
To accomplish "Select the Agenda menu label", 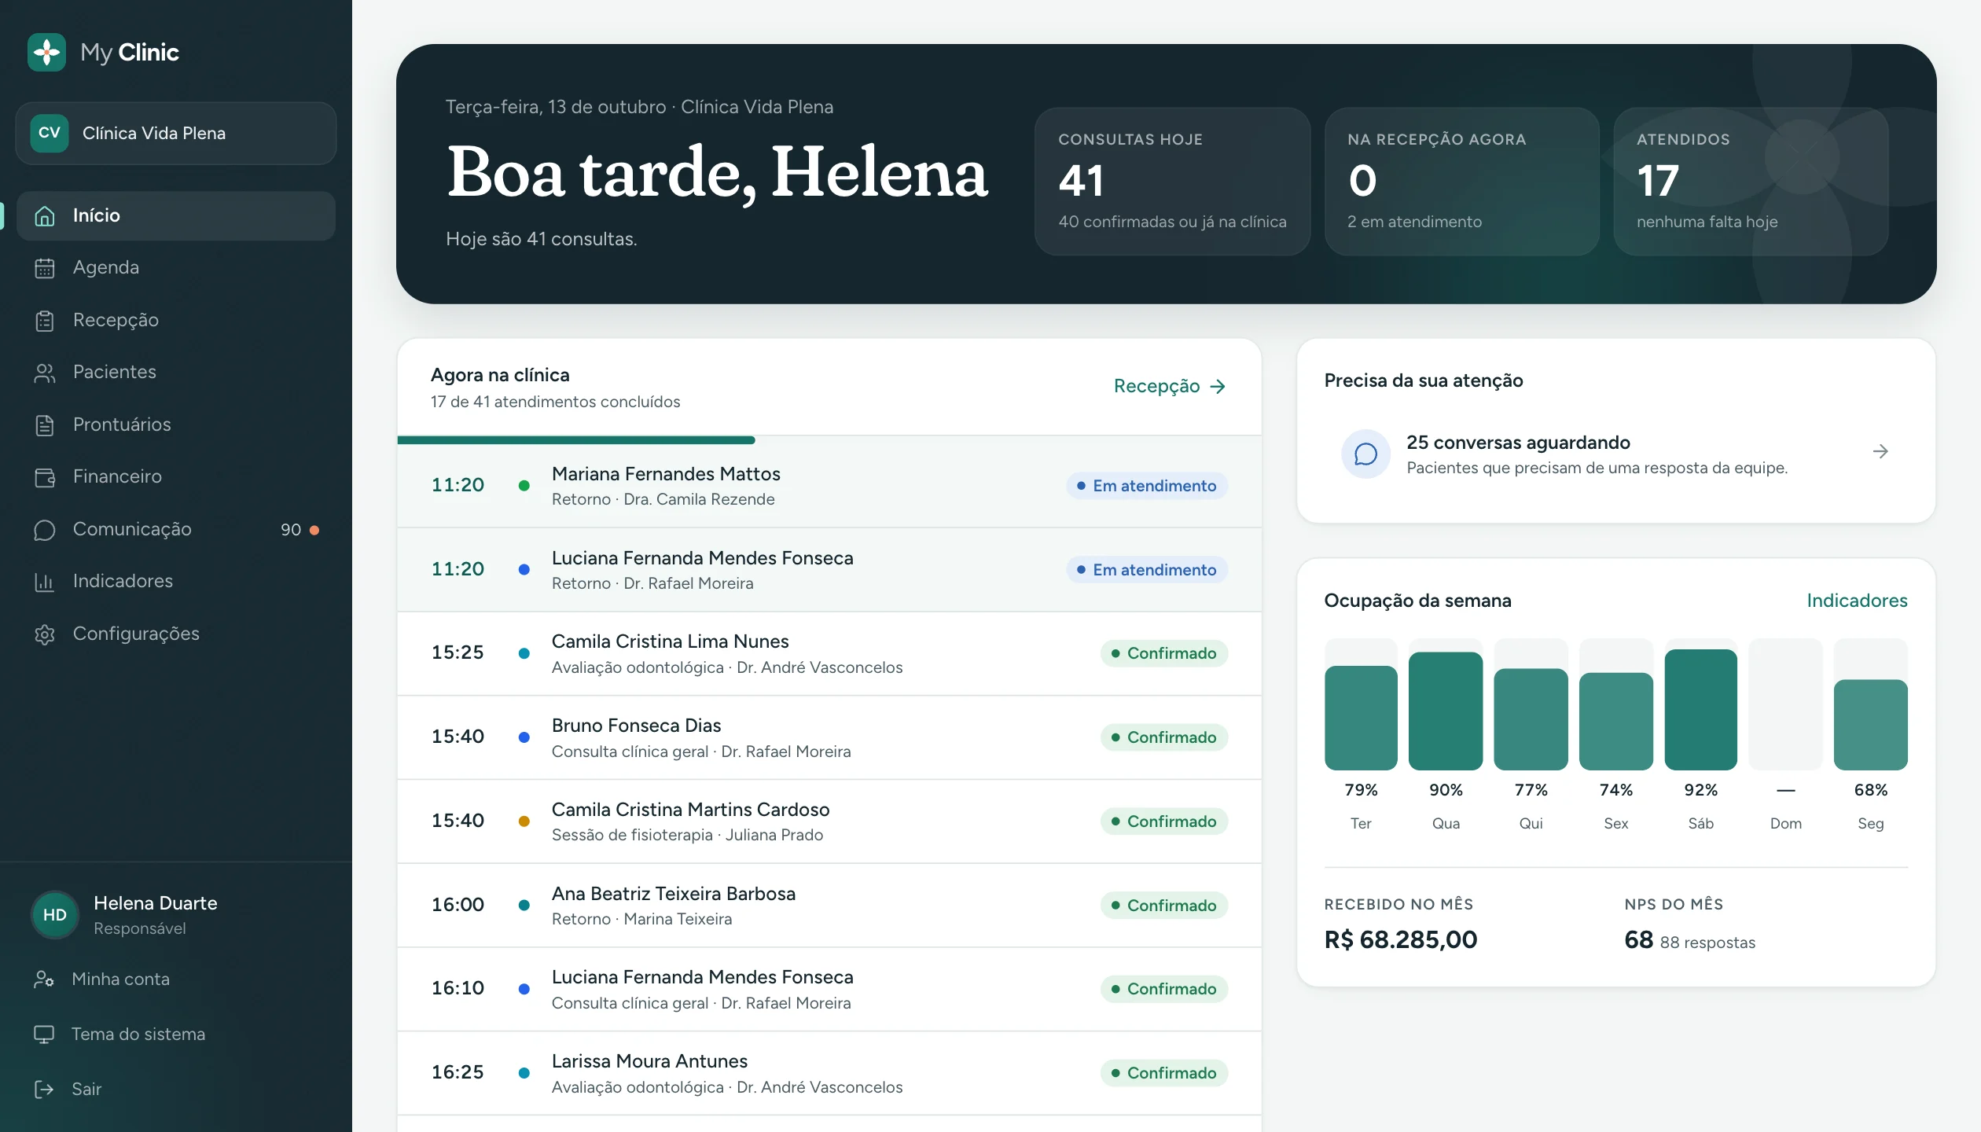I will click(x=106, y=267).
